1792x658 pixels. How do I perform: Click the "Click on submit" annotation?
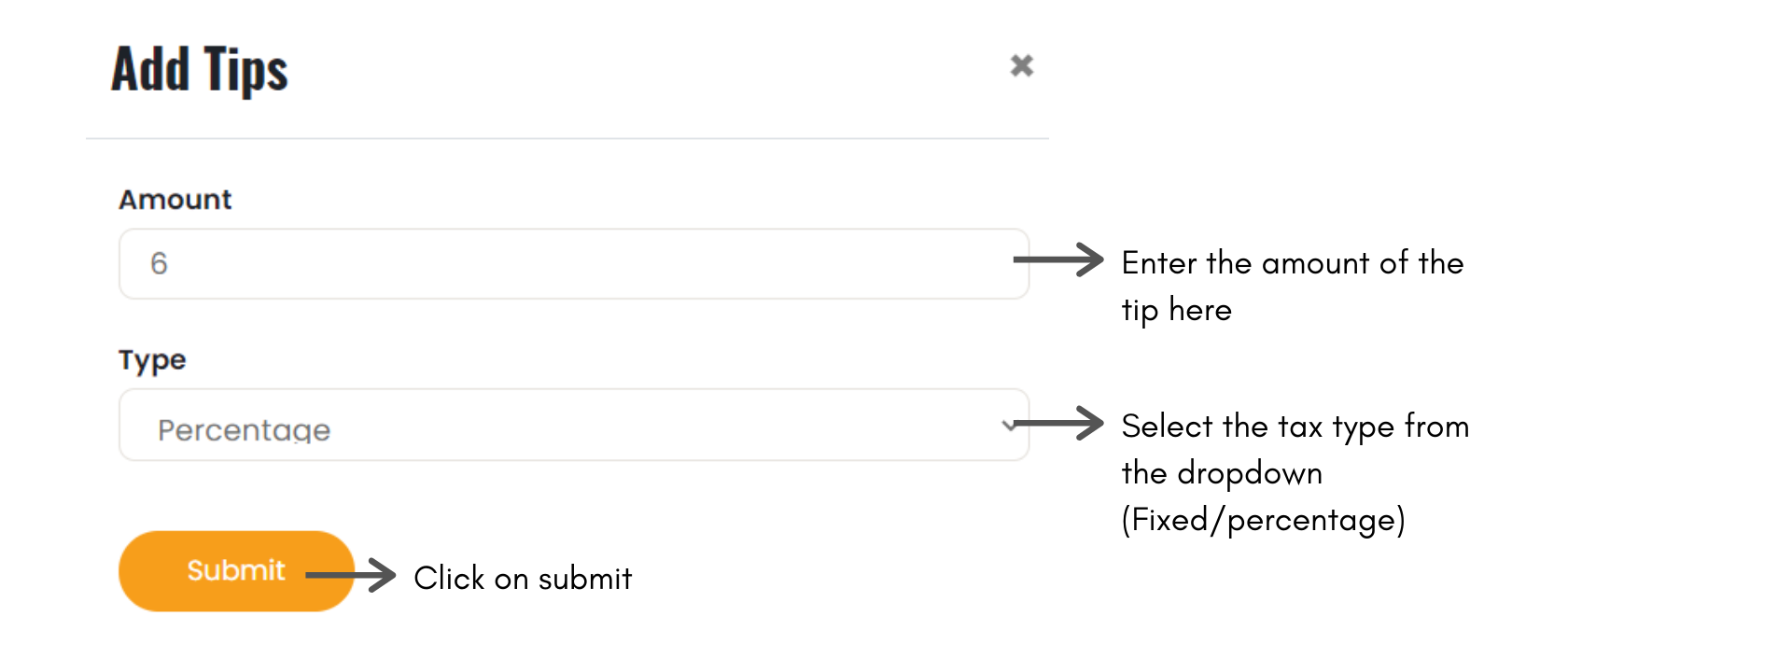point(523,579)
